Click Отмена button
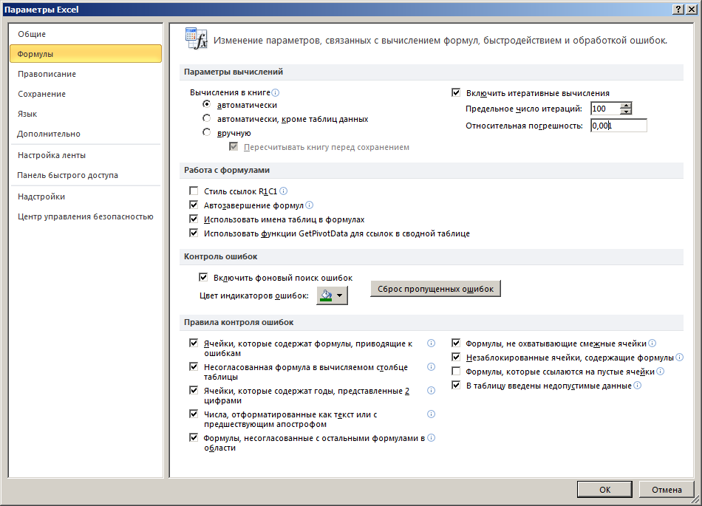Screen dimensions: 702x506 667,490
